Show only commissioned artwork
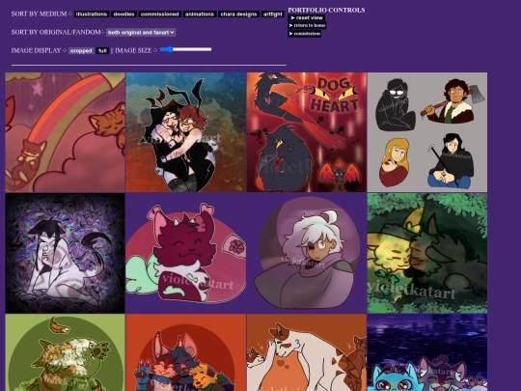The image size is (521, 391). [159, 14]
